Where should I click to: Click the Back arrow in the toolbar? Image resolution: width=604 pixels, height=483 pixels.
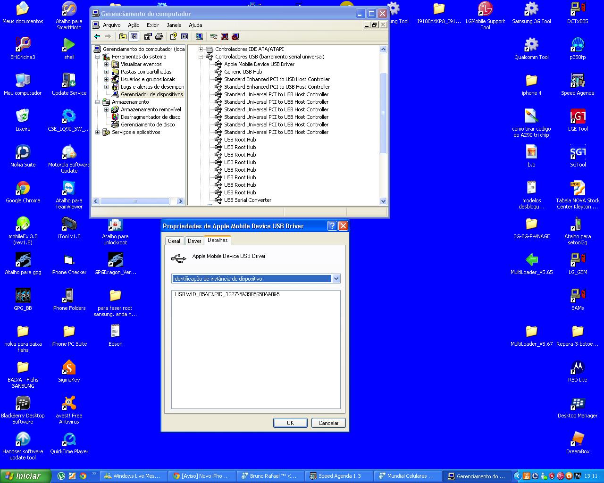pyautogui.click(x=97, y=37)
